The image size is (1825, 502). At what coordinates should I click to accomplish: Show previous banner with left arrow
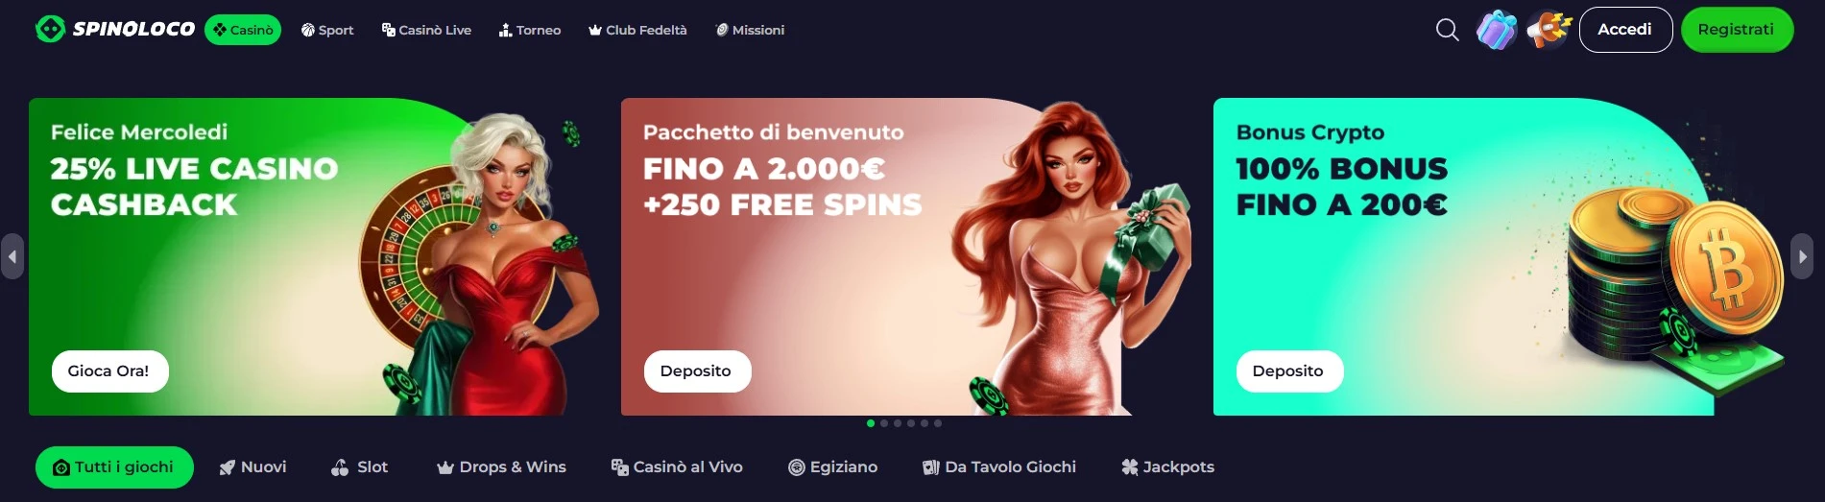coord(12,256)
